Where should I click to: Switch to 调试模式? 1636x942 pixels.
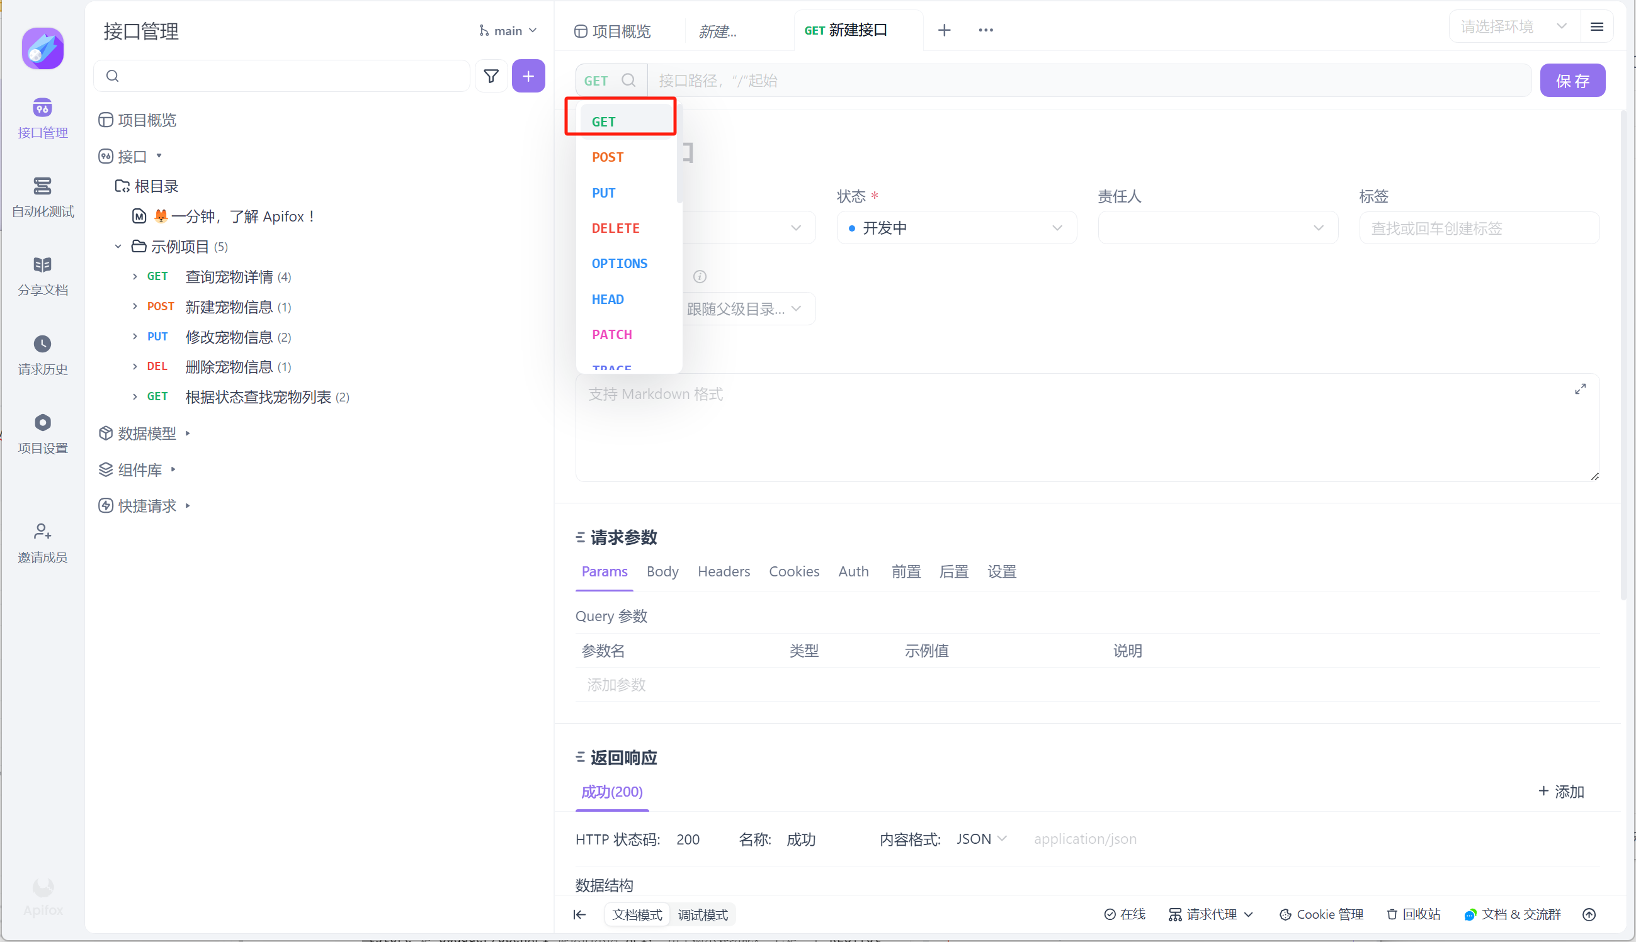click(702, 915)
